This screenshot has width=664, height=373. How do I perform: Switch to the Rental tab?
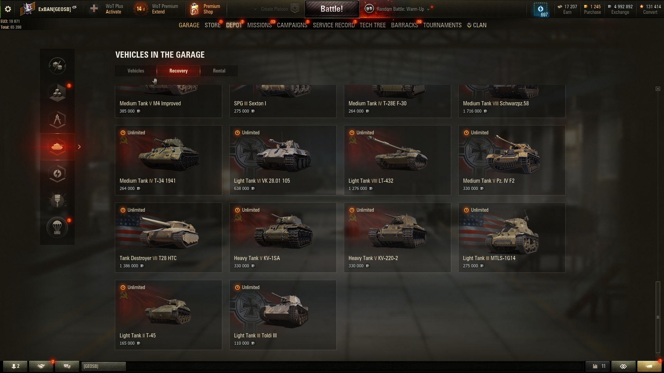pyautogui.click(x=219, y=71)
